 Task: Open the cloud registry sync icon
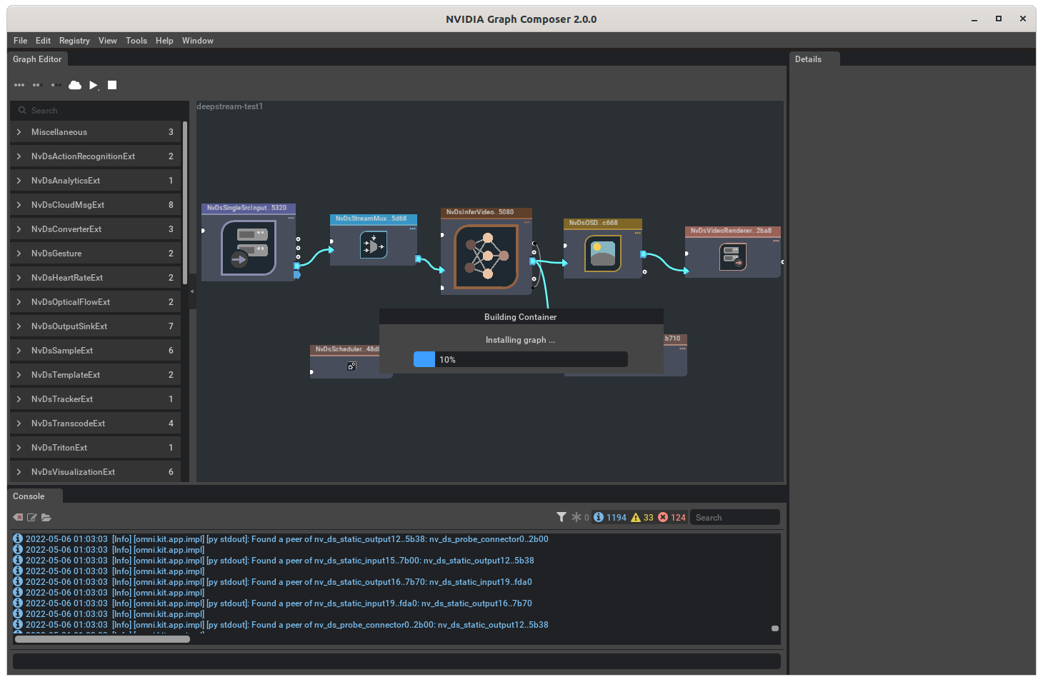[x=75, y=85]
